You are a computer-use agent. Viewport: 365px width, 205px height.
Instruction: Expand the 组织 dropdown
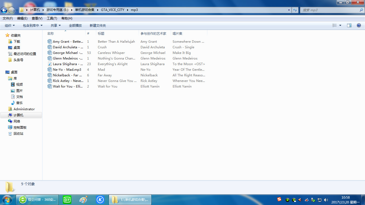[10, 26]
